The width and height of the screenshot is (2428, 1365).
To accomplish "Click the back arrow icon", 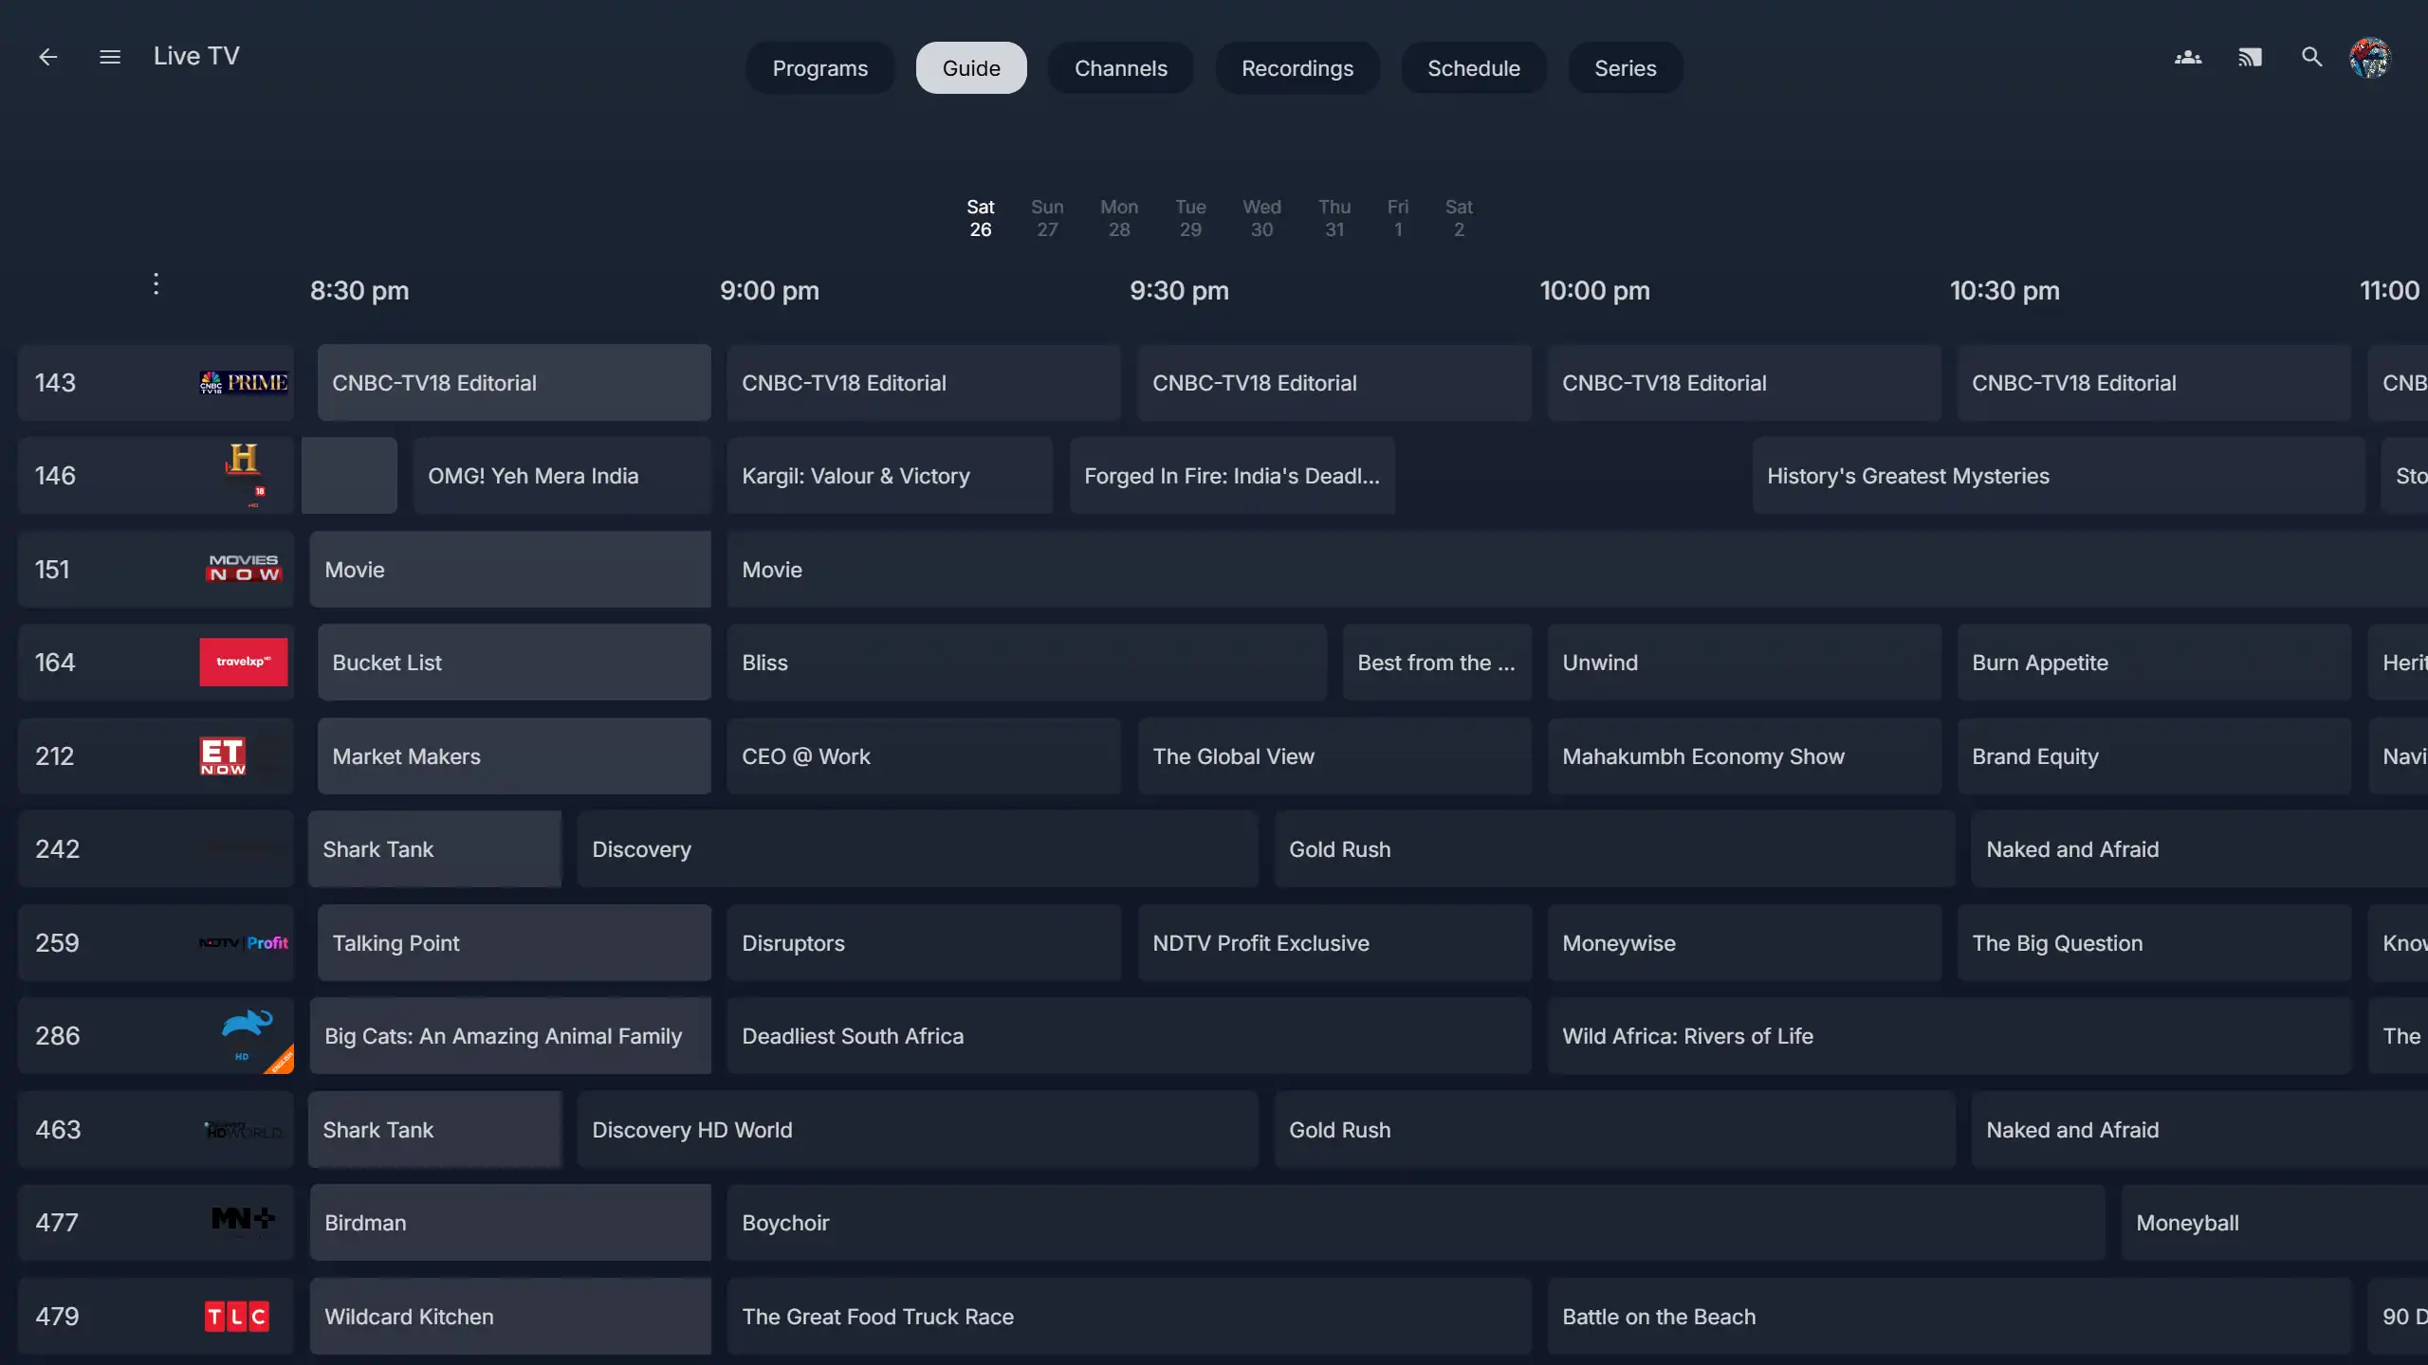I will pos(47,57).
